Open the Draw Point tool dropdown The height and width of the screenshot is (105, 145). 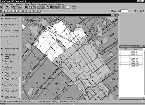pos(39,11)
